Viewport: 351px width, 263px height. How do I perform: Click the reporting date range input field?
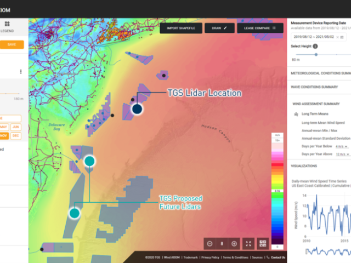(x=319, y=37)
